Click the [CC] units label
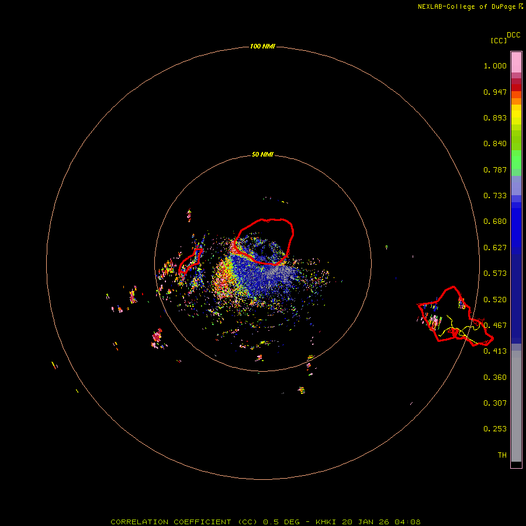Screen dimensions: 526x526 click(499, 40)
